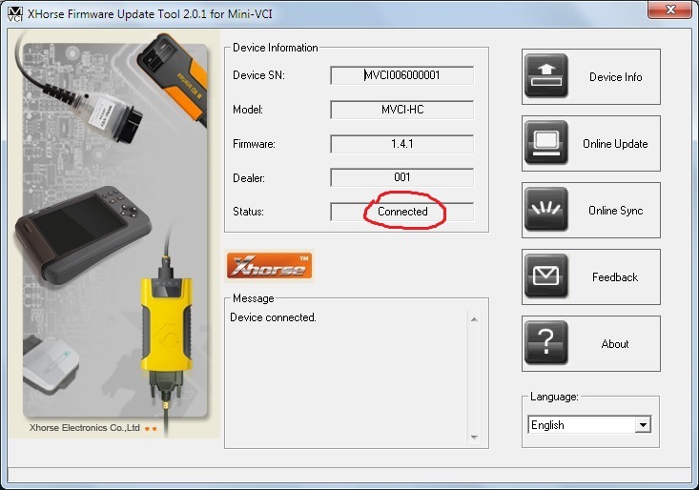This screenshot has height=490, width=699.
Task: Click the Online Update laptop icon
Action: [x=545, y=144]
